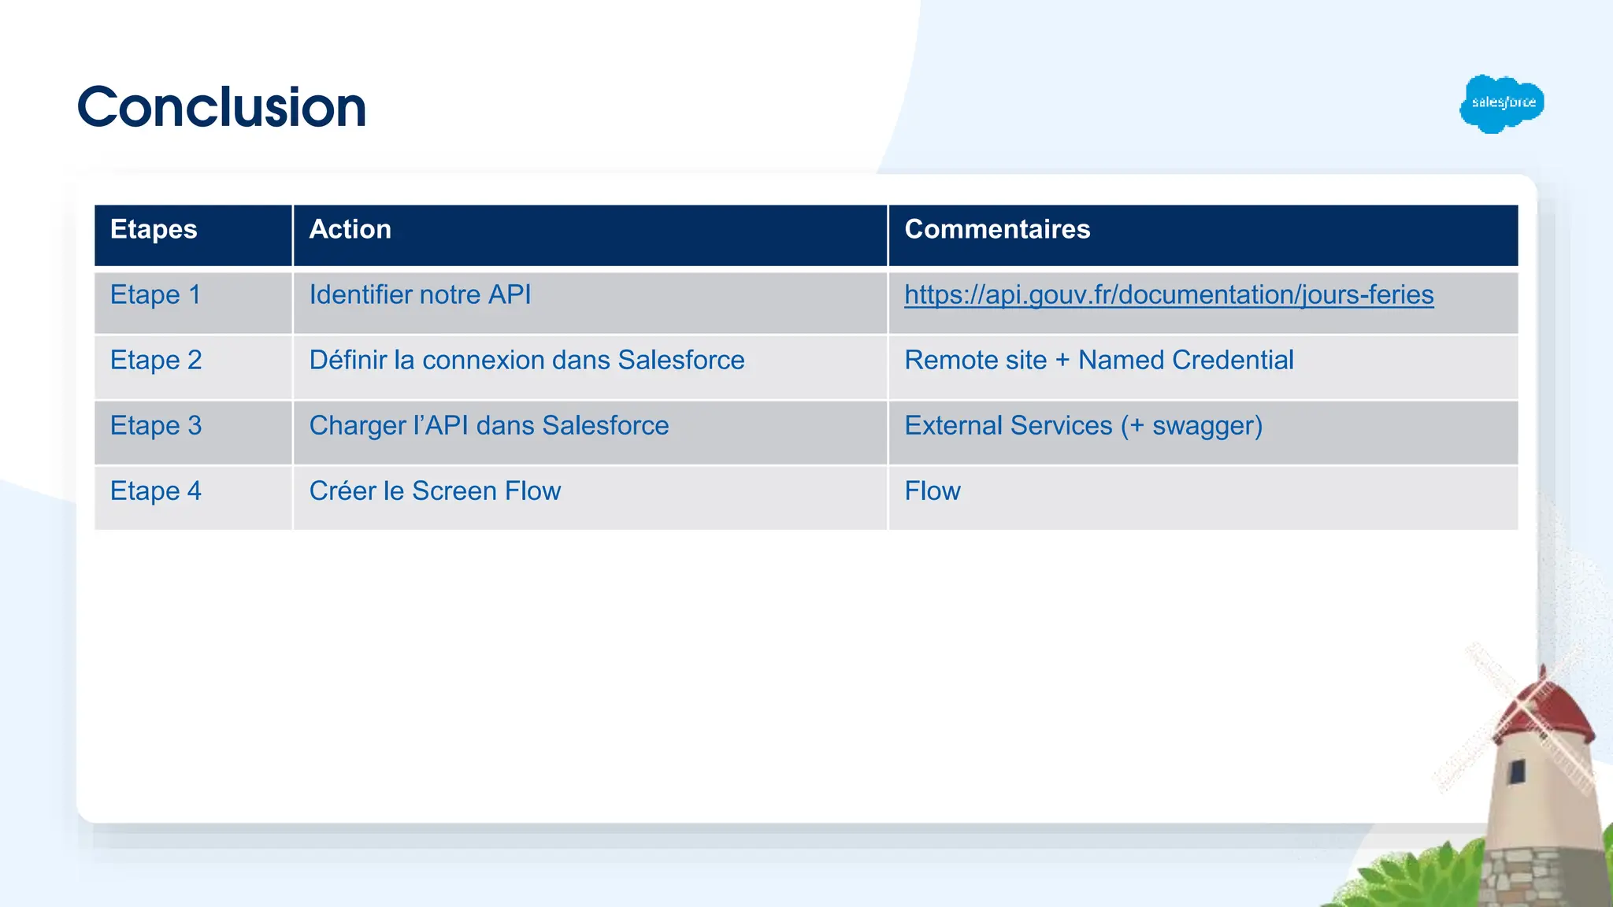
Task: Select the Etape 3 cell
Action: pos(193,433)
